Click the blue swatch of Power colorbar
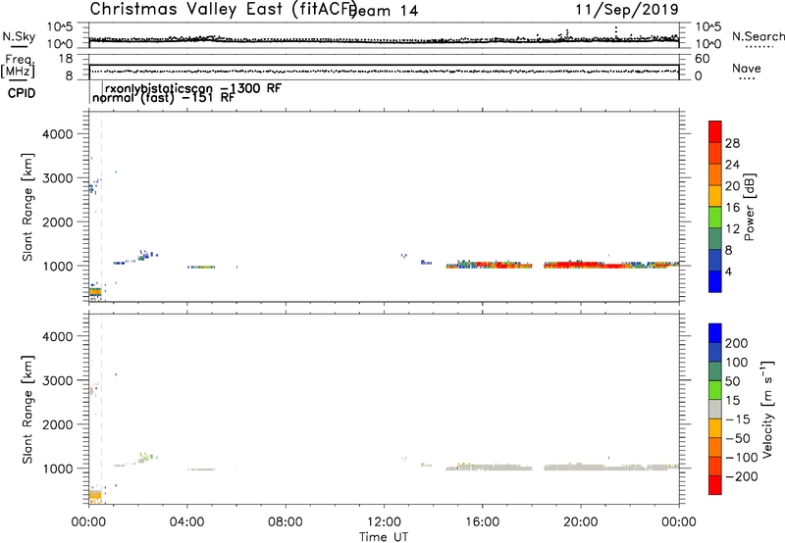Screen dimensions: 785x543 coord(715,281)
